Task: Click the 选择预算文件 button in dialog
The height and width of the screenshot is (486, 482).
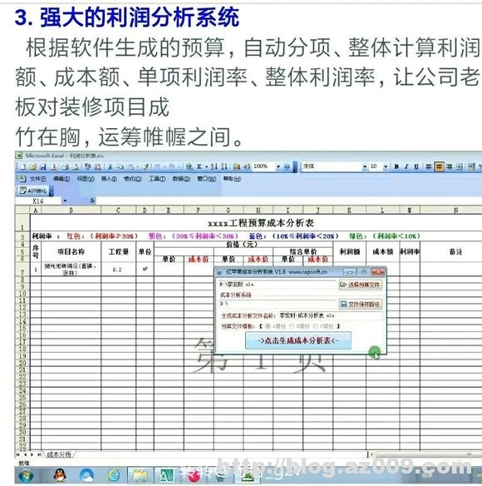Action: click(361, 285)
